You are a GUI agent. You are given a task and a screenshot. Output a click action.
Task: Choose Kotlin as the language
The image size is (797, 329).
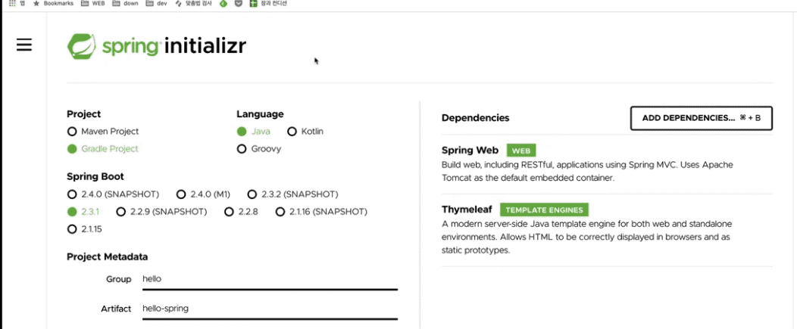pos(305,132)
